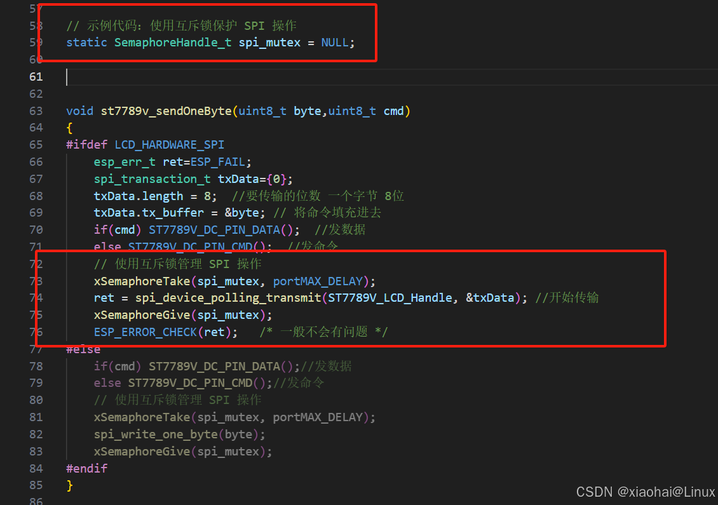Click the static keyword on line 59

86,42
